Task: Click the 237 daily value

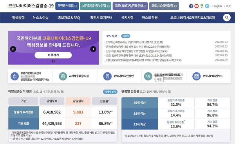Action: (x=78, y=124)
